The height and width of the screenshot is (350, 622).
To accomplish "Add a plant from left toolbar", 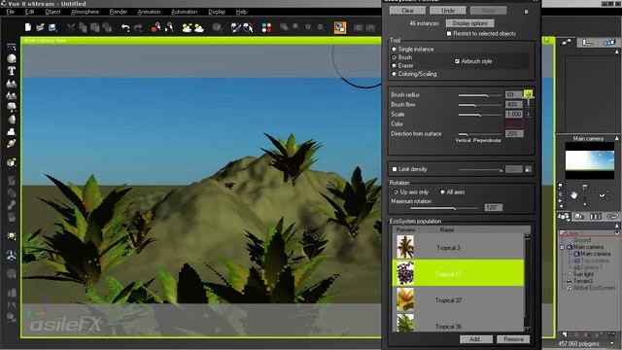I will click(x=12, y=107).
